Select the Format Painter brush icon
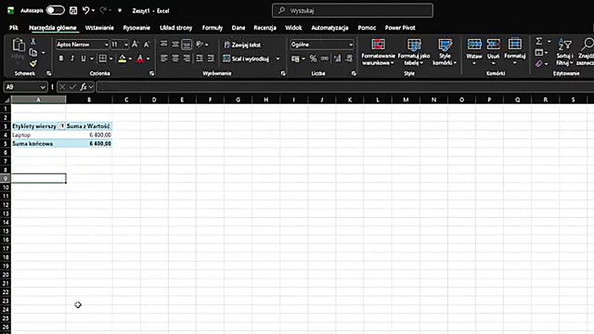The width and height of the screenshot is (594, 334). (33, 63)
